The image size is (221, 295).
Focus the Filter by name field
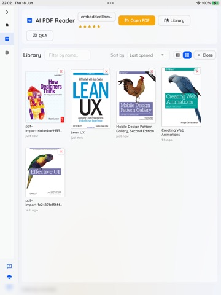pyautogui.click(x=68, y=55)
